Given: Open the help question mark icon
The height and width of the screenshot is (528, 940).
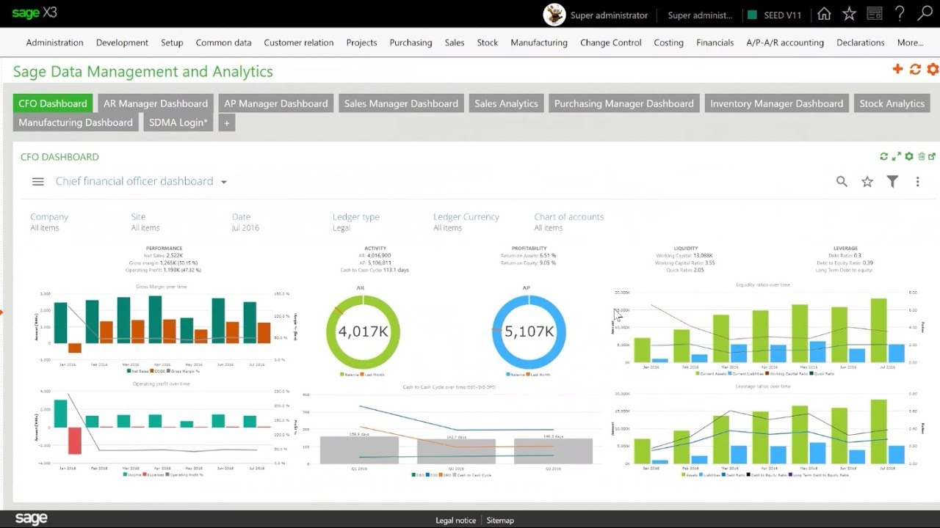Looking at the screenshot, I should pos(900,14).
